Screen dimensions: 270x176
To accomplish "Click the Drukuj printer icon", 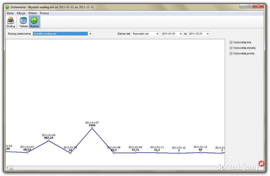I will [11, 21].
